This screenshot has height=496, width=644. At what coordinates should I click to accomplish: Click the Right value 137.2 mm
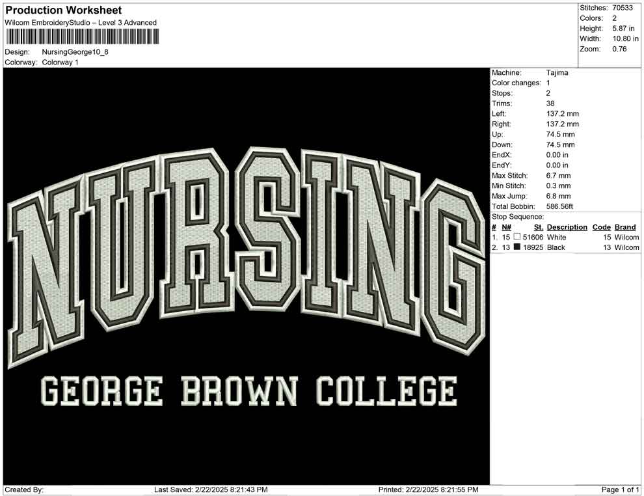(x=563, y=124)
